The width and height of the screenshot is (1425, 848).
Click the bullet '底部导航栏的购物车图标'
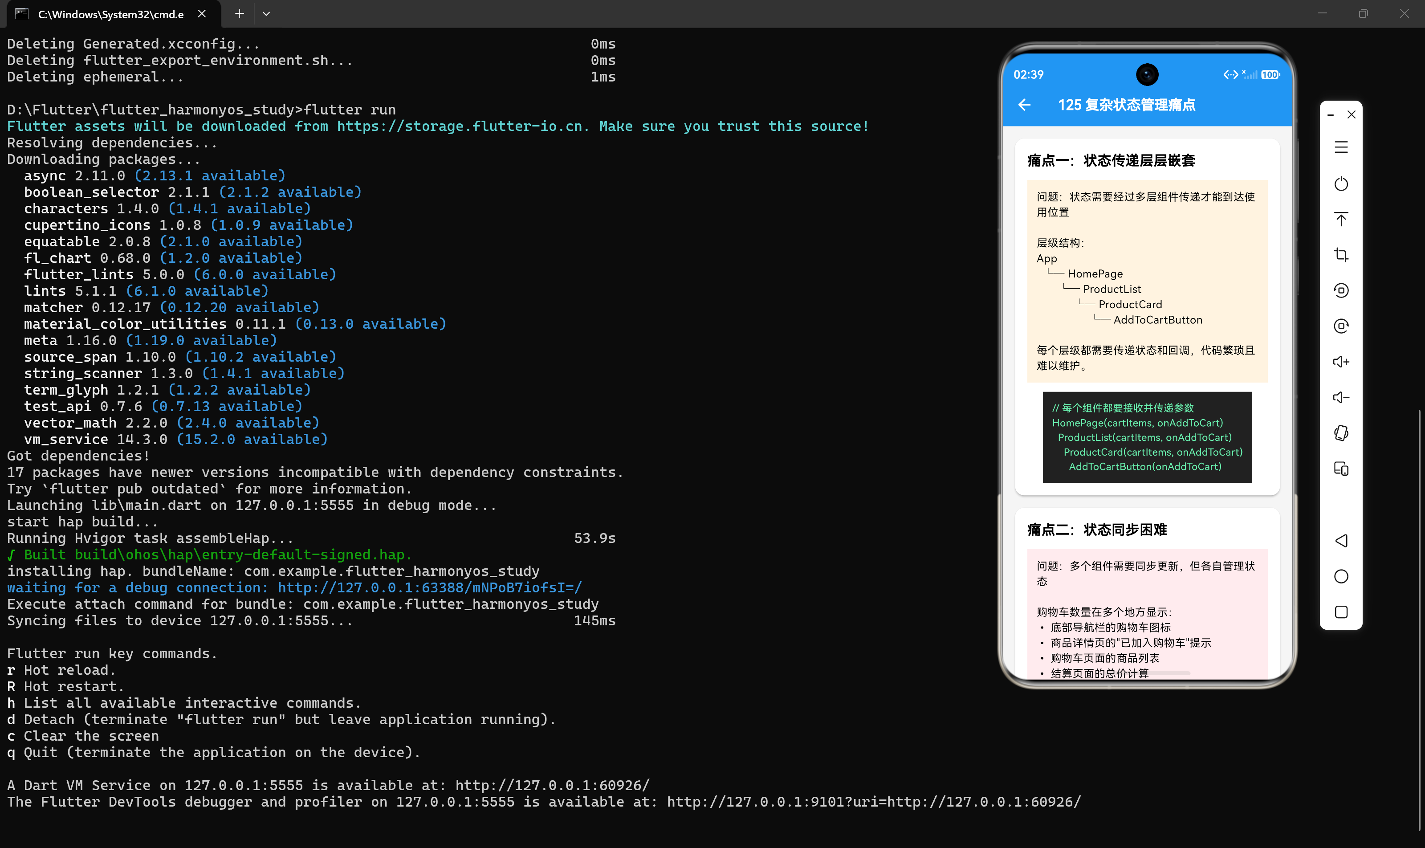coord(1111,628)
